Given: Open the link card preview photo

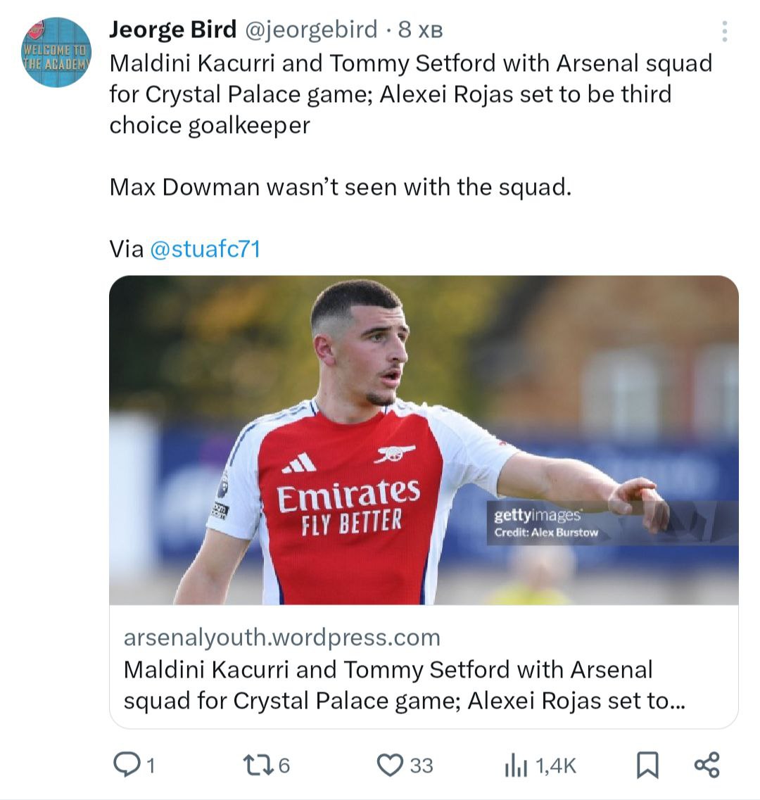Looking at the screenshot, I should tap(424, 440).
